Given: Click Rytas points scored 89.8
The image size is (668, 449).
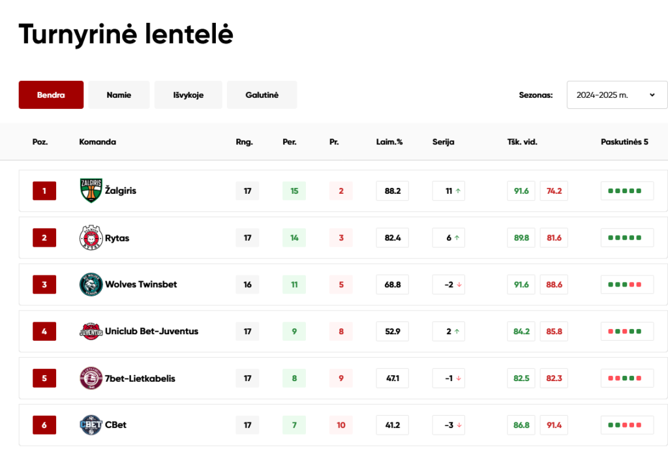Looking at the screenshot, I should (521, 238).
